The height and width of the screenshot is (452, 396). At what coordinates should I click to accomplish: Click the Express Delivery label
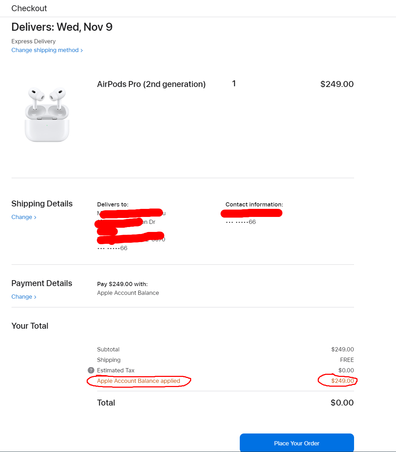(33, 41)
